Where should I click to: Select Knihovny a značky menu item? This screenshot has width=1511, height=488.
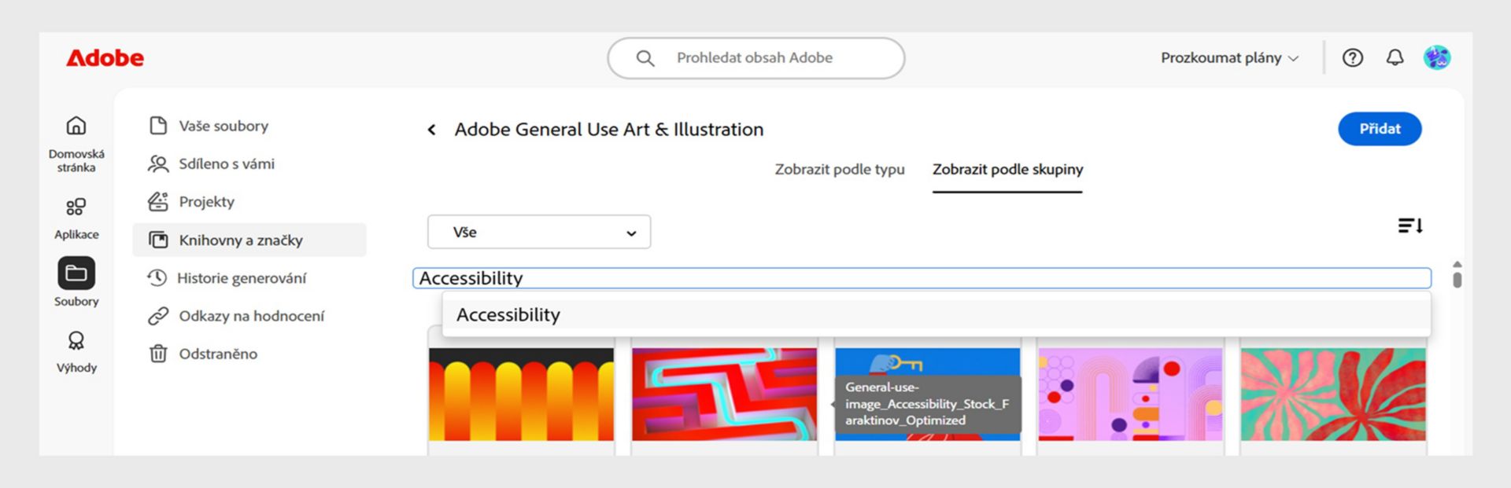(249, 240)
